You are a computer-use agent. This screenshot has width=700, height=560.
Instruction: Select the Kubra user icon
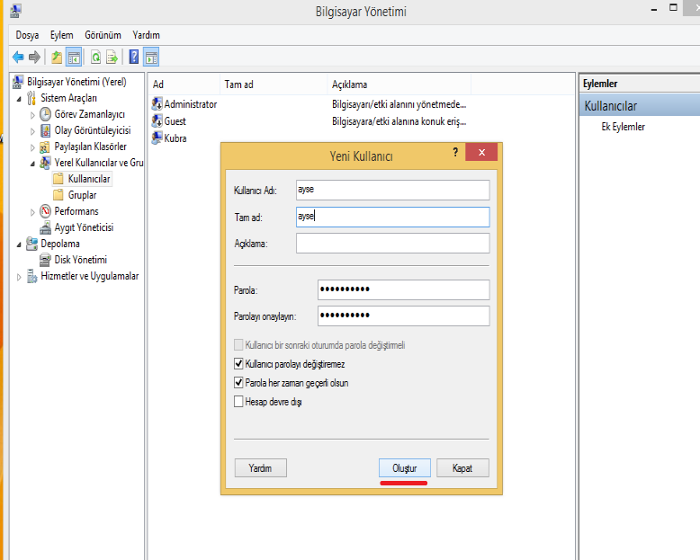click(157, 138)
